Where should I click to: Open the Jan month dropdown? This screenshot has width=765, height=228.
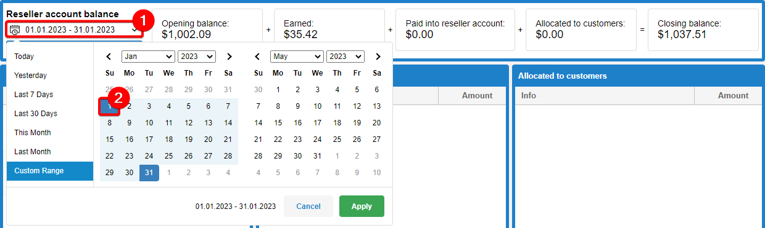[x=148, y=57]
